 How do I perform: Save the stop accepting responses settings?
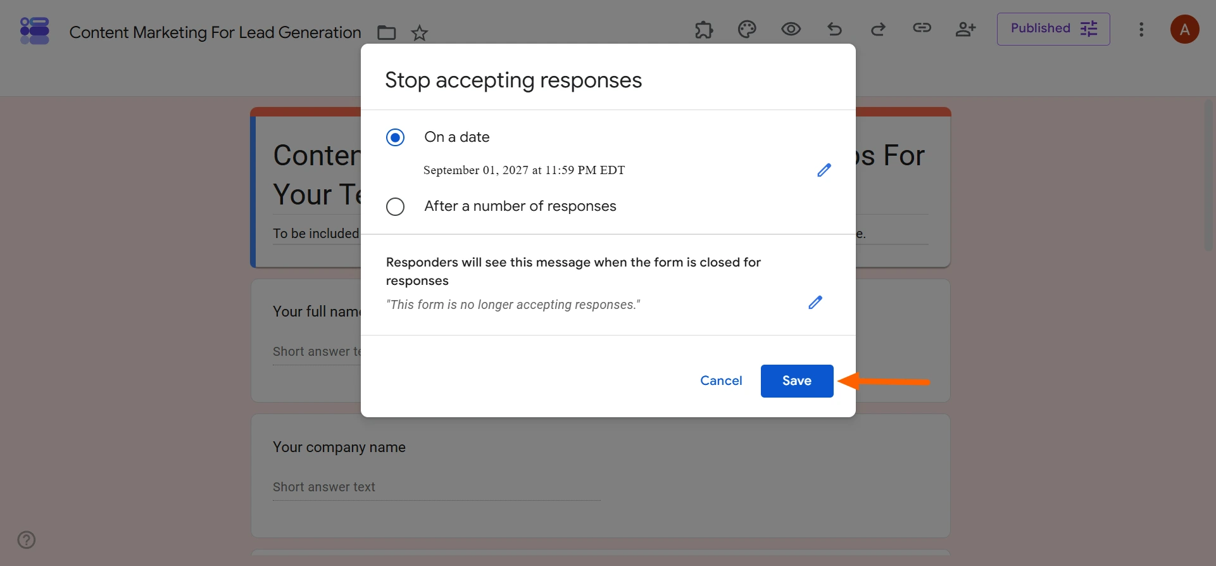pos(797,381)
